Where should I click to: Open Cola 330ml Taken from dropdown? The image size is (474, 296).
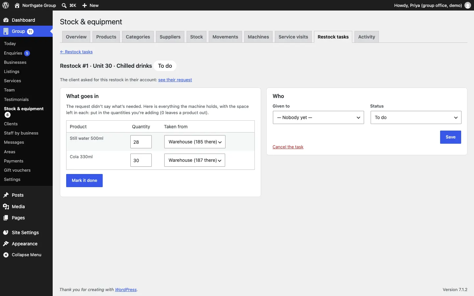pyautogui.click(x=195, y=160)
